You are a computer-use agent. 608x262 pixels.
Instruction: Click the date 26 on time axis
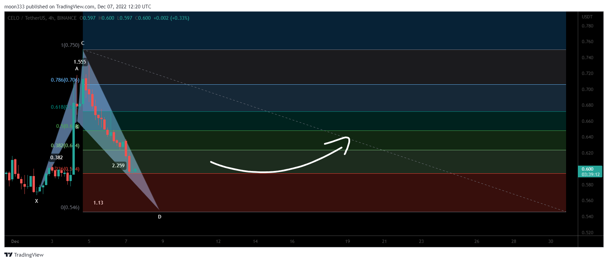[477, 241]
